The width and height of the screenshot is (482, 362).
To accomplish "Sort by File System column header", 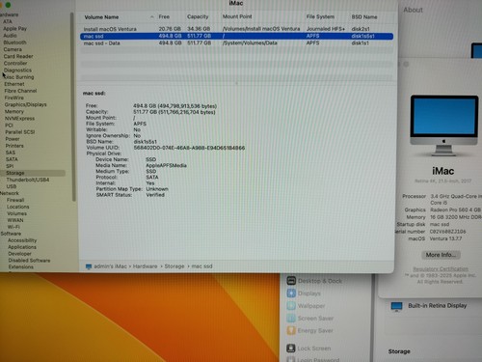I will (320, 16).
